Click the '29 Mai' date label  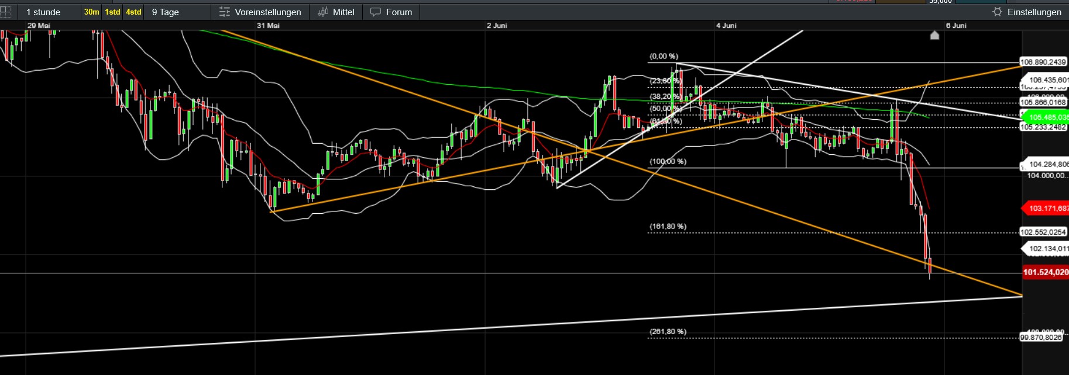tap(39, 26)
